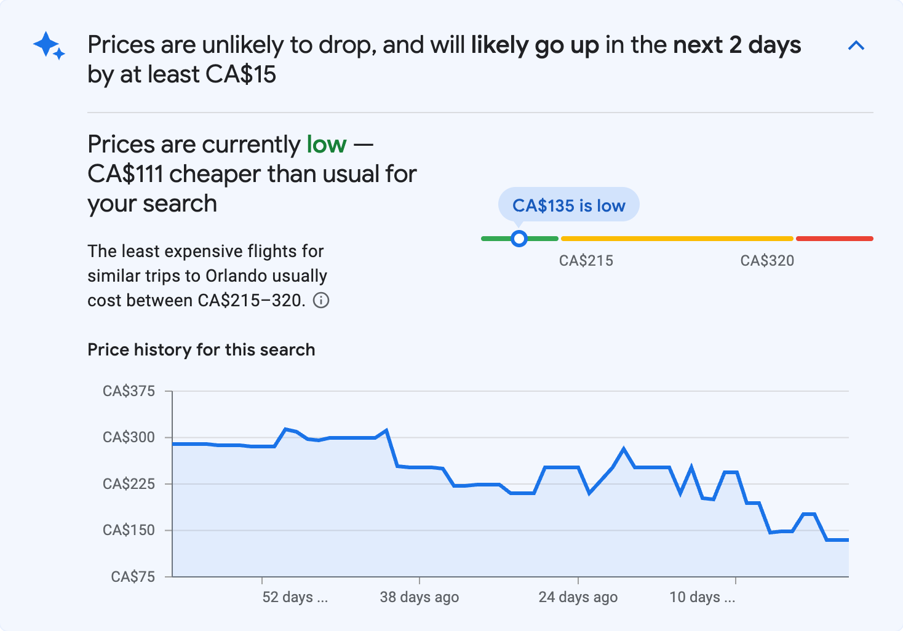Expand the chevron at the top right
The width and height of the screenshot is (903, 631).
(x=856, y=45)
